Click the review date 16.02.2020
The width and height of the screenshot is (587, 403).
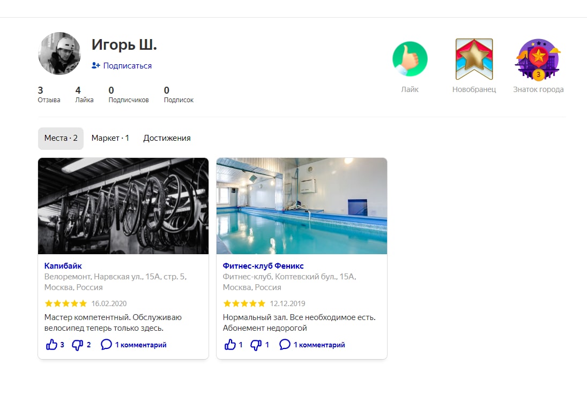pos(109,303)
